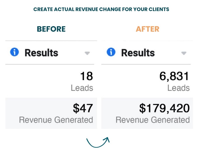Select the $47 revenue figure
The image size is (200, 155).
tap(83, 108)
